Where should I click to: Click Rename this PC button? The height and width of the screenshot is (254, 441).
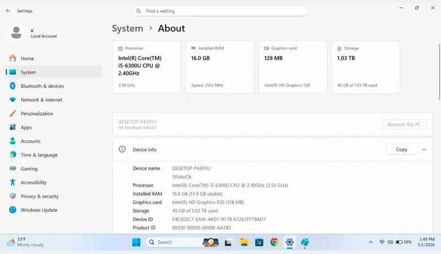pyautogui.click(x=404, y=125)
